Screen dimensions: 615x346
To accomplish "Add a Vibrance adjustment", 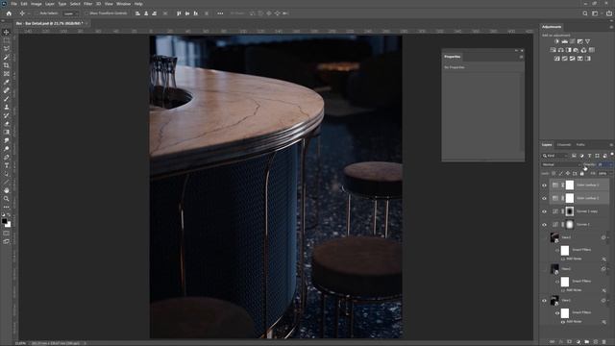I will point(587,41).
